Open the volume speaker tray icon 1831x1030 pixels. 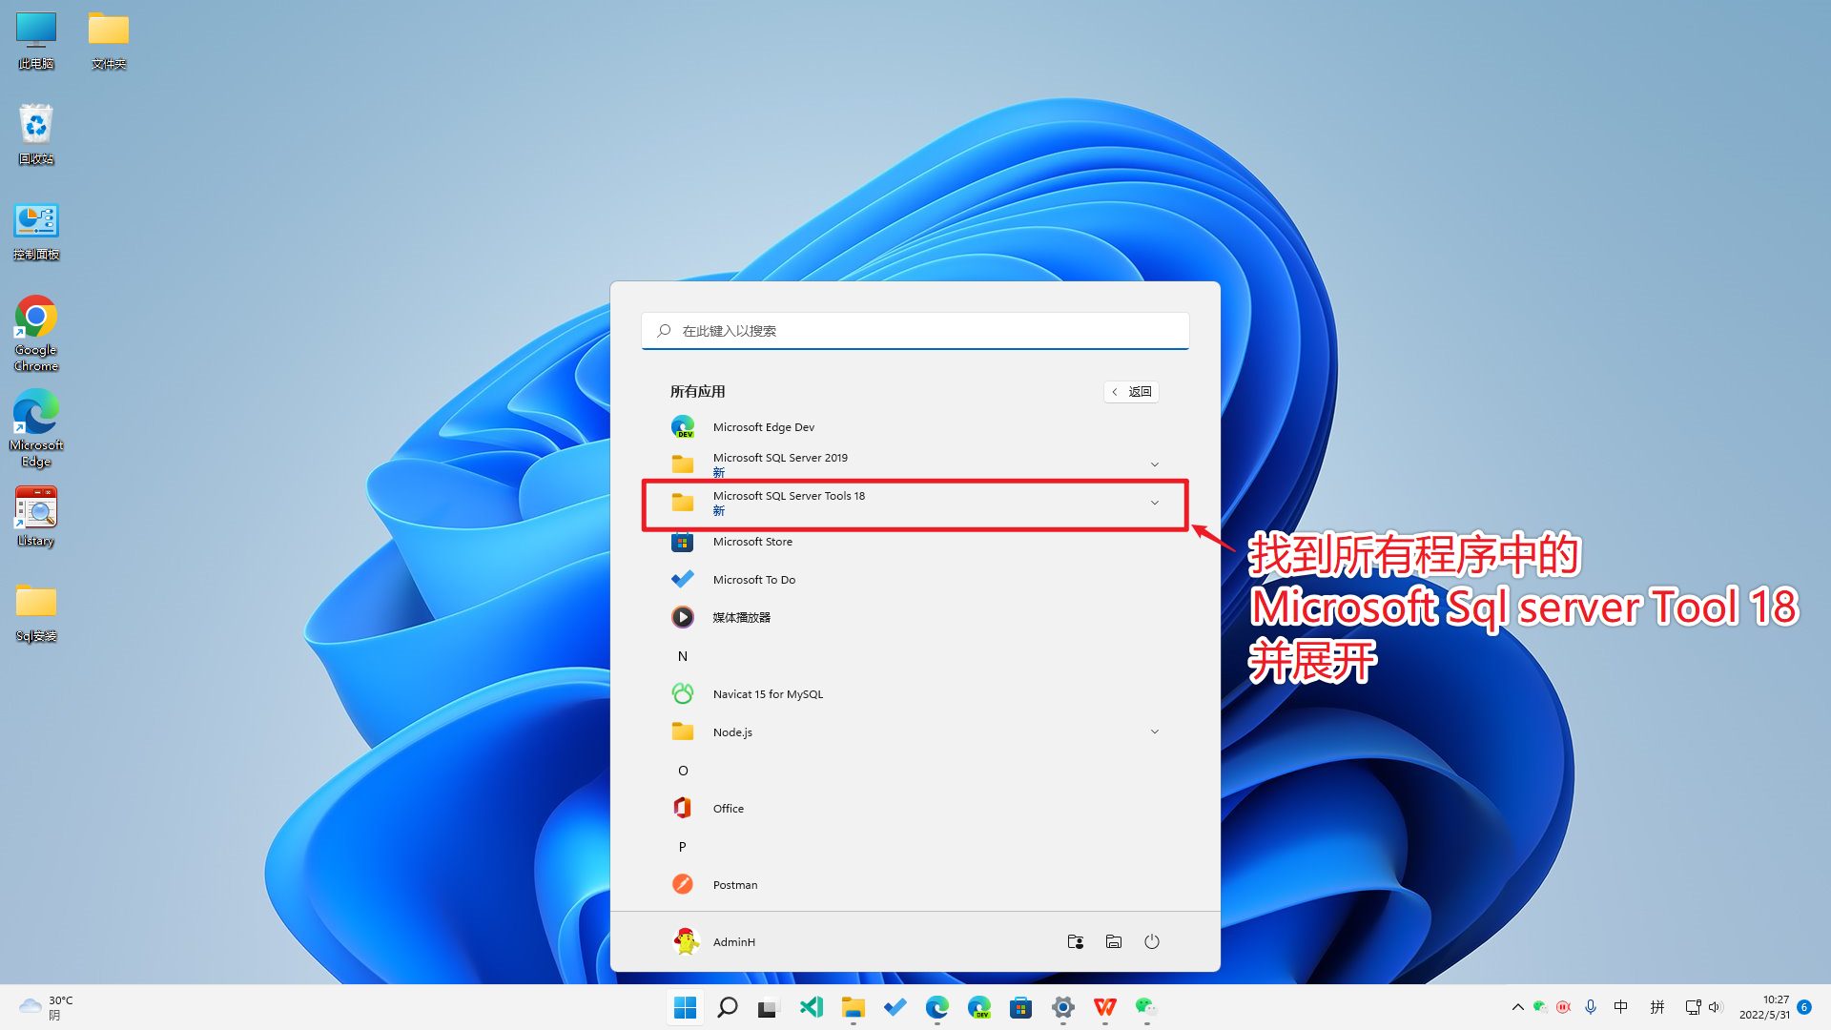[1716, 1007]
